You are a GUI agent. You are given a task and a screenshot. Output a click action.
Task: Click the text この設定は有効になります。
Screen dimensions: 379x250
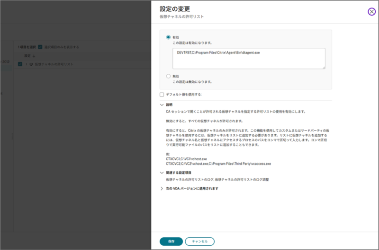[x=193, y=43]
